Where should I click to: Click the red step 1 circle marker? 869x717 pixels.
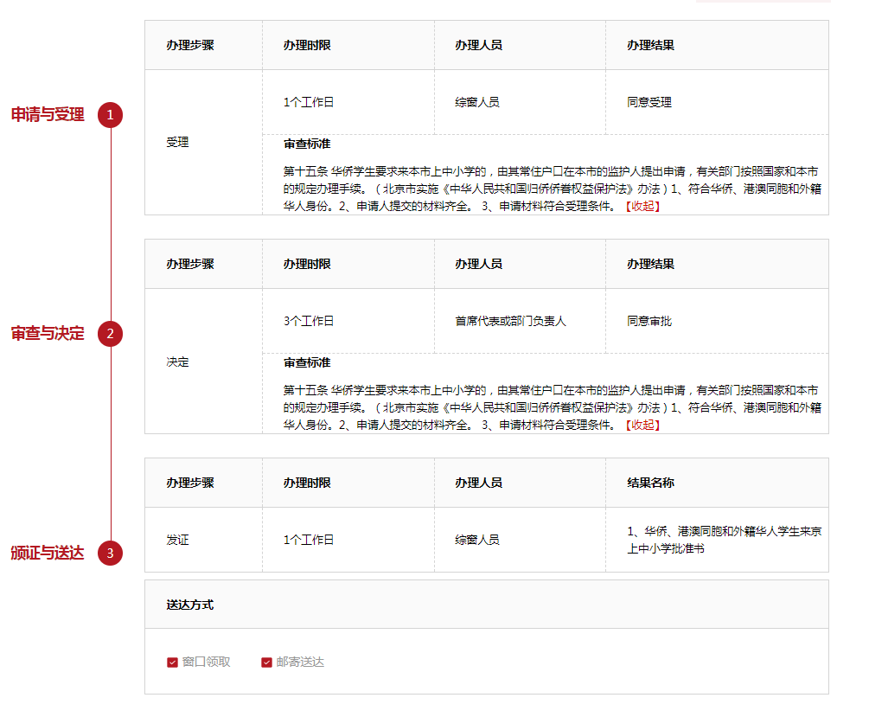click(110, 115)
